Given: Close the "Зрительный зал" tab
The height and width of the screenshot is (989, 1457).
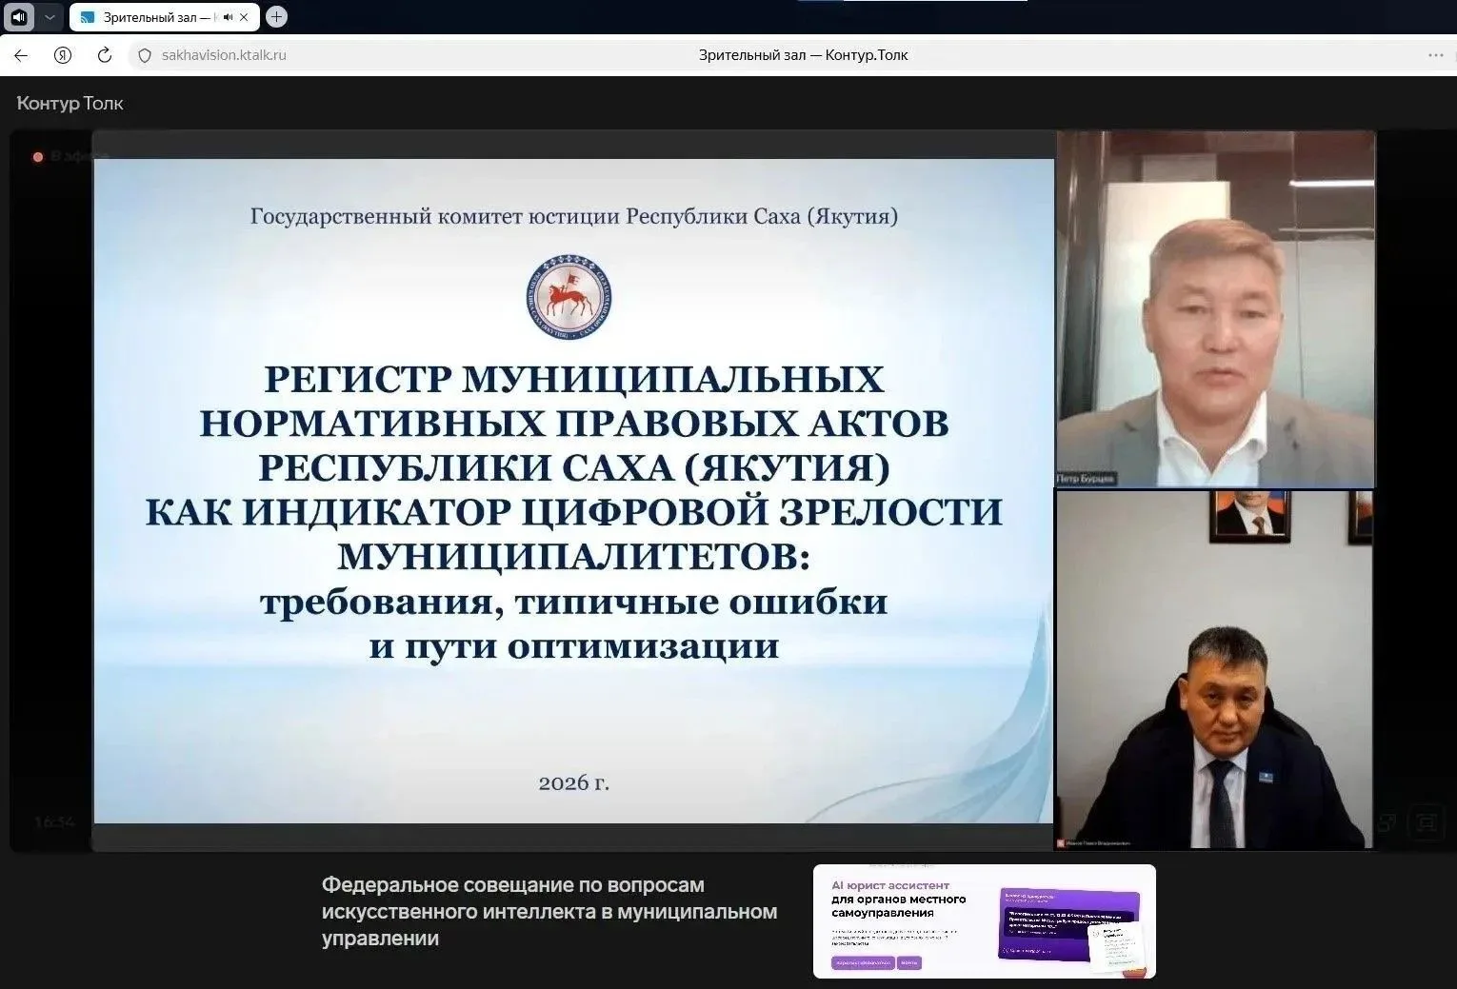Looking at the screenshot, I should point(244,17).
